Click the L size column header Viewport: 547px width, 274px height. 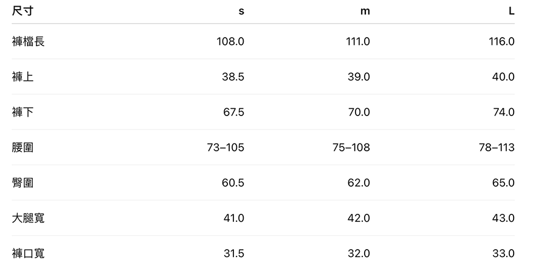click(x=511, y=12)
